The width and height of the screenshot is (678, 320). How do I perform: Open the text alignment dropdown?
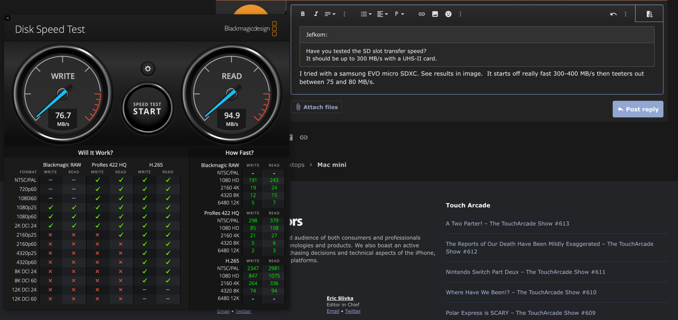[x=382, y=14]
